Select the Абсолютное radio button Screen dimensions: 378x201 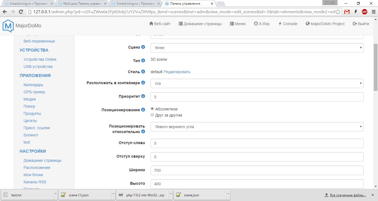[x=152, y=109]
